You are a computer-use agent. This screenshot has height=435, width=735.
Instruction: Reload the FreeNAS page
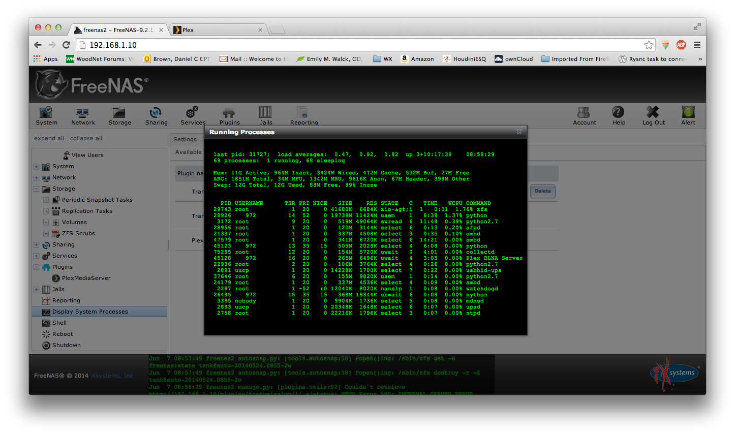click(66, 45)
